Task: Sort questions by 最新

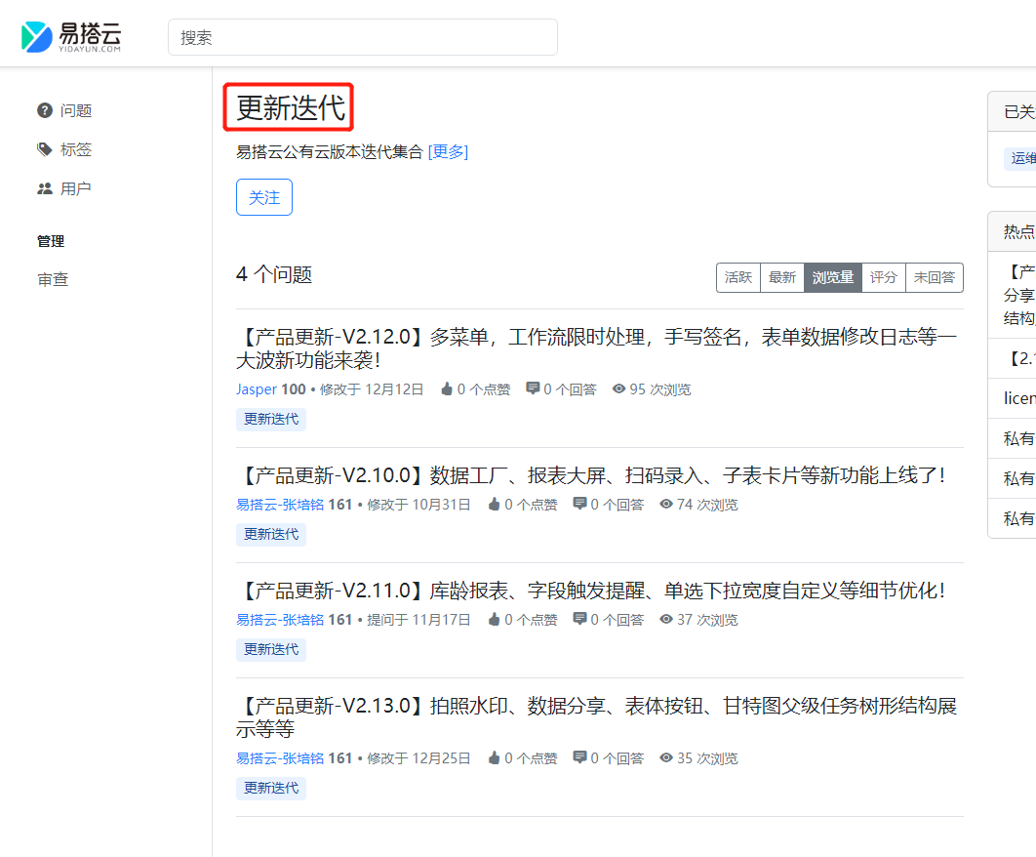Action: coord(782,277)
